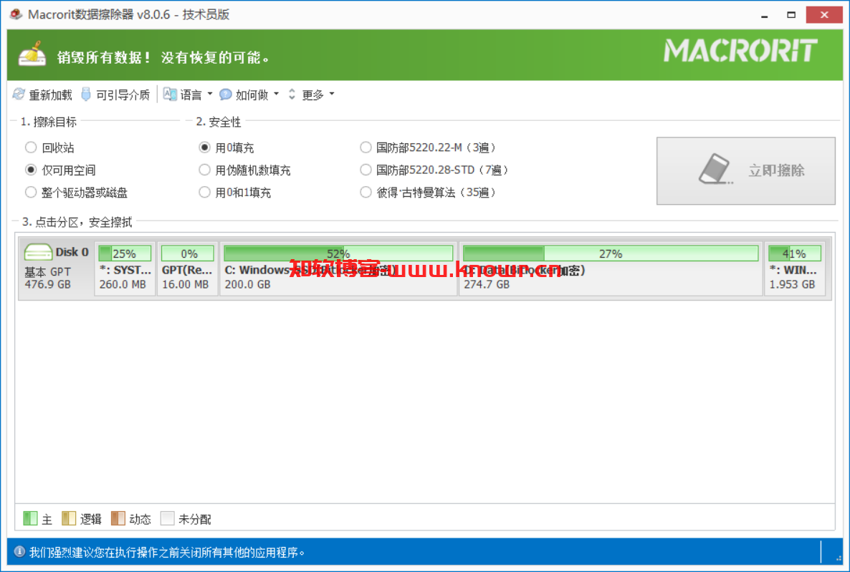Click the eraser icon on wipe button
850x572 pixels.
[715, 170]
